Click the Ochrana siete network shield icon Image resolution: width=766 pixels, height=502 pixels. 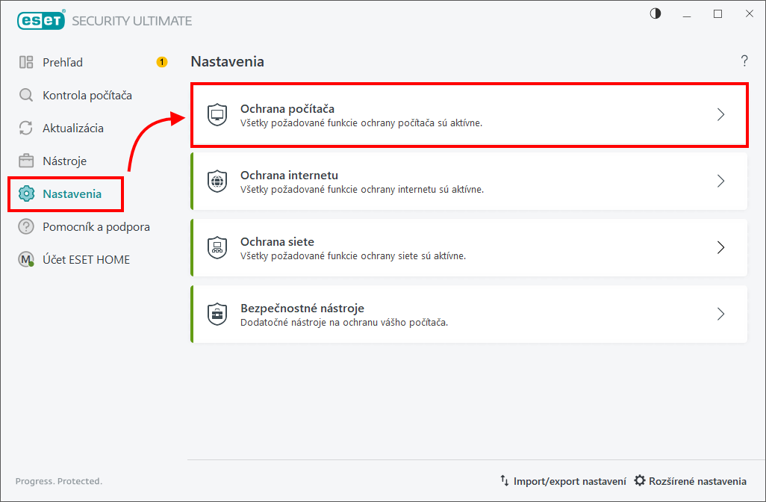(217, 248)
